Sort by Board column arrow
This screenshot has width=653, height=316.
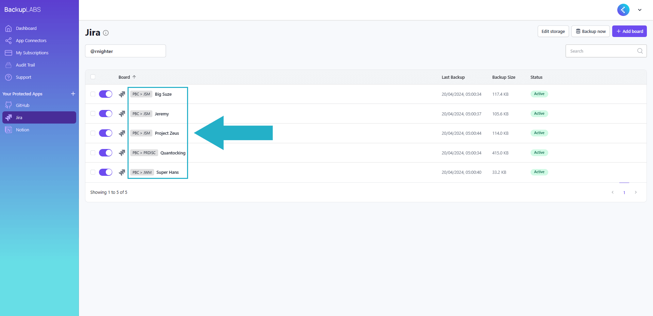click(134, 77)
